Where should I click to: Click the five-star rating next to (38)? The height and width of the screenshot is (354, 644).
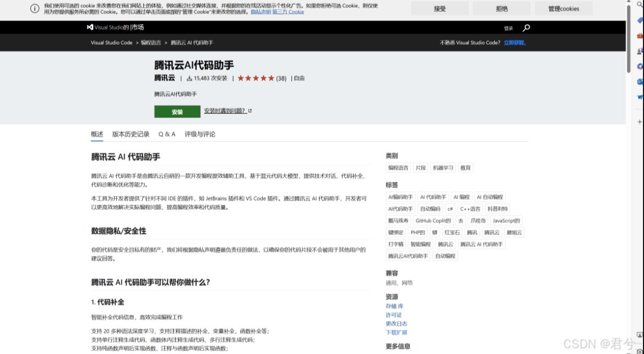[x=257, y=77]
